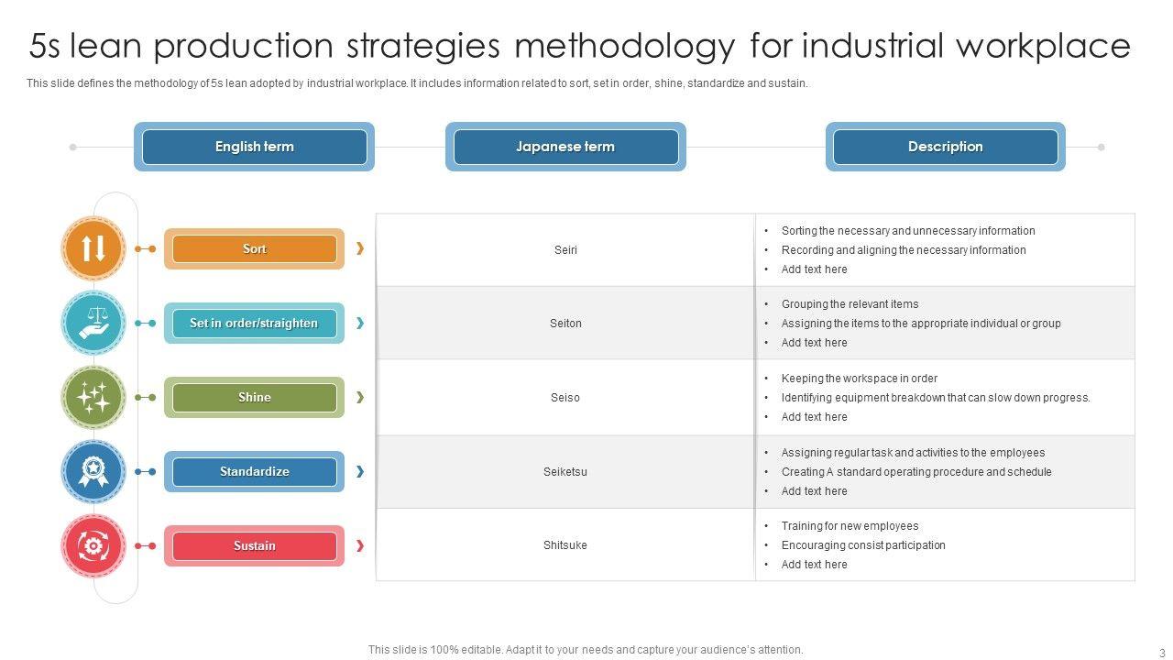Click the teal scales-in-hand icon

pos(93,323)
